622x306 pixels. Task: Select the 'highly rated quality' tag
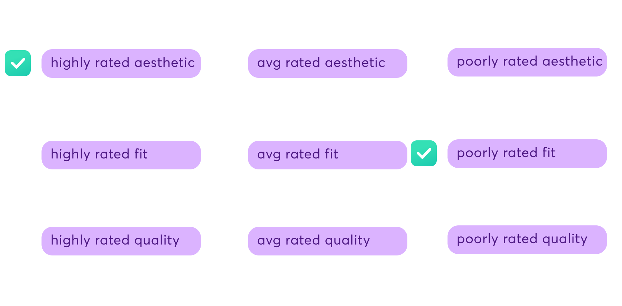[x=121, y=241]
